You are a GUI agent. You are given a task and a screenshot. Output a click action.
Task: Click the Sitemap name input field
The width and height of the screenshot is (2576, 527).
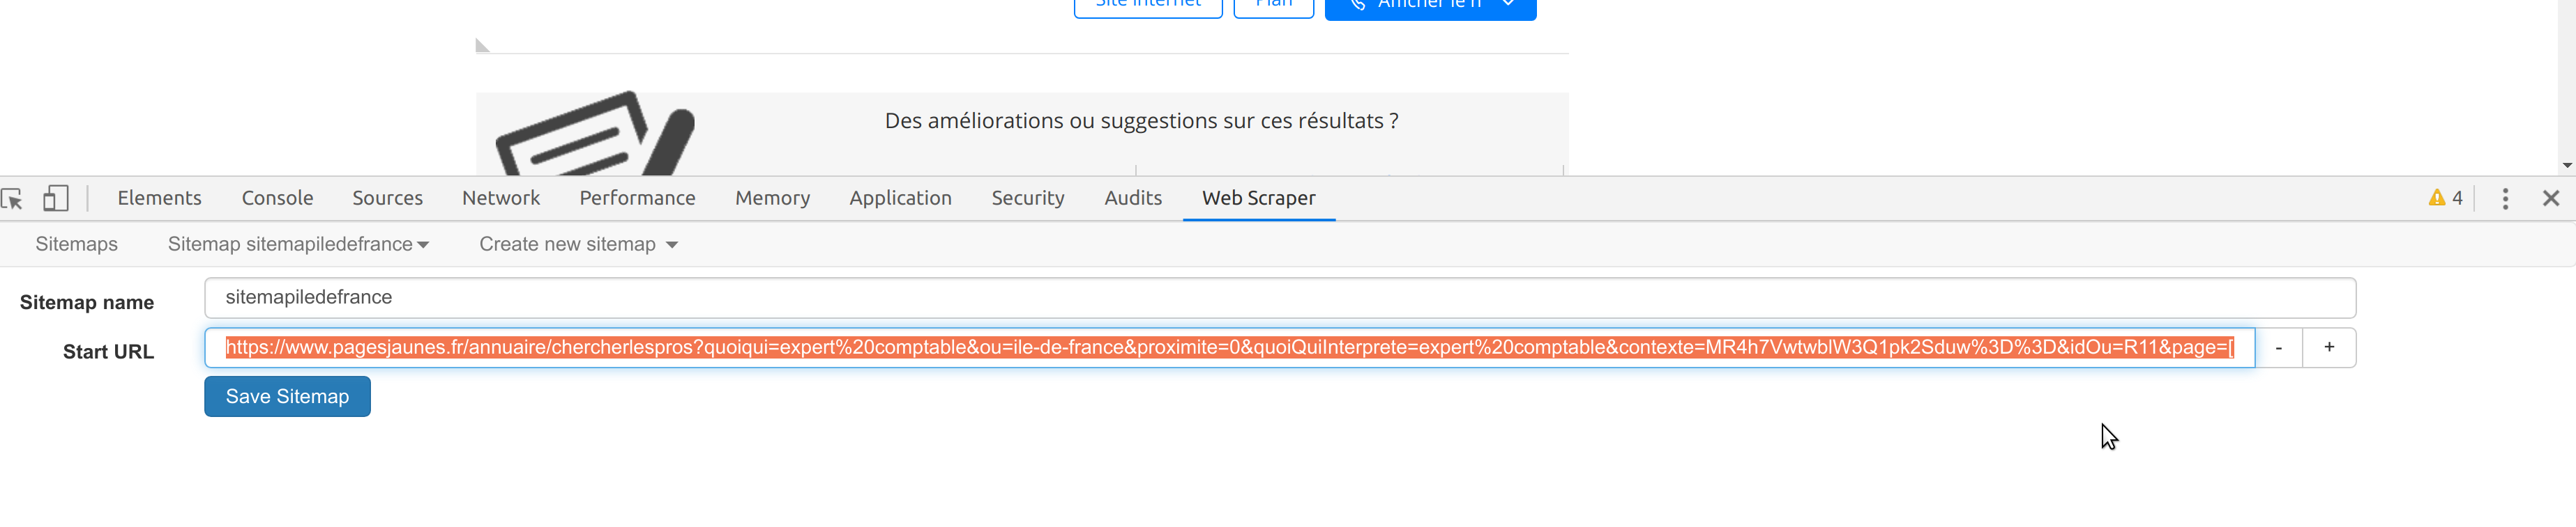click(x=1279, y=297)
